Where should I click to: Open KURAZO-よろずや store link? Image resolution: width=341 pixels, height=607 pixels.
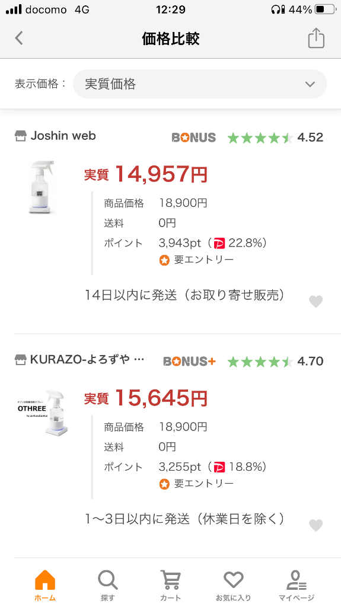(x=87, y=360)
